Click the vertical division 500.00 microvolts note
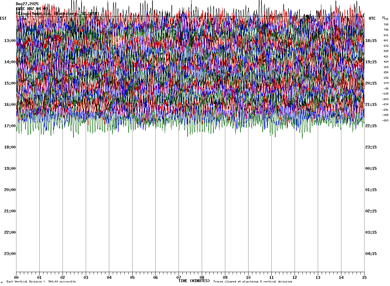 (41, 282)
